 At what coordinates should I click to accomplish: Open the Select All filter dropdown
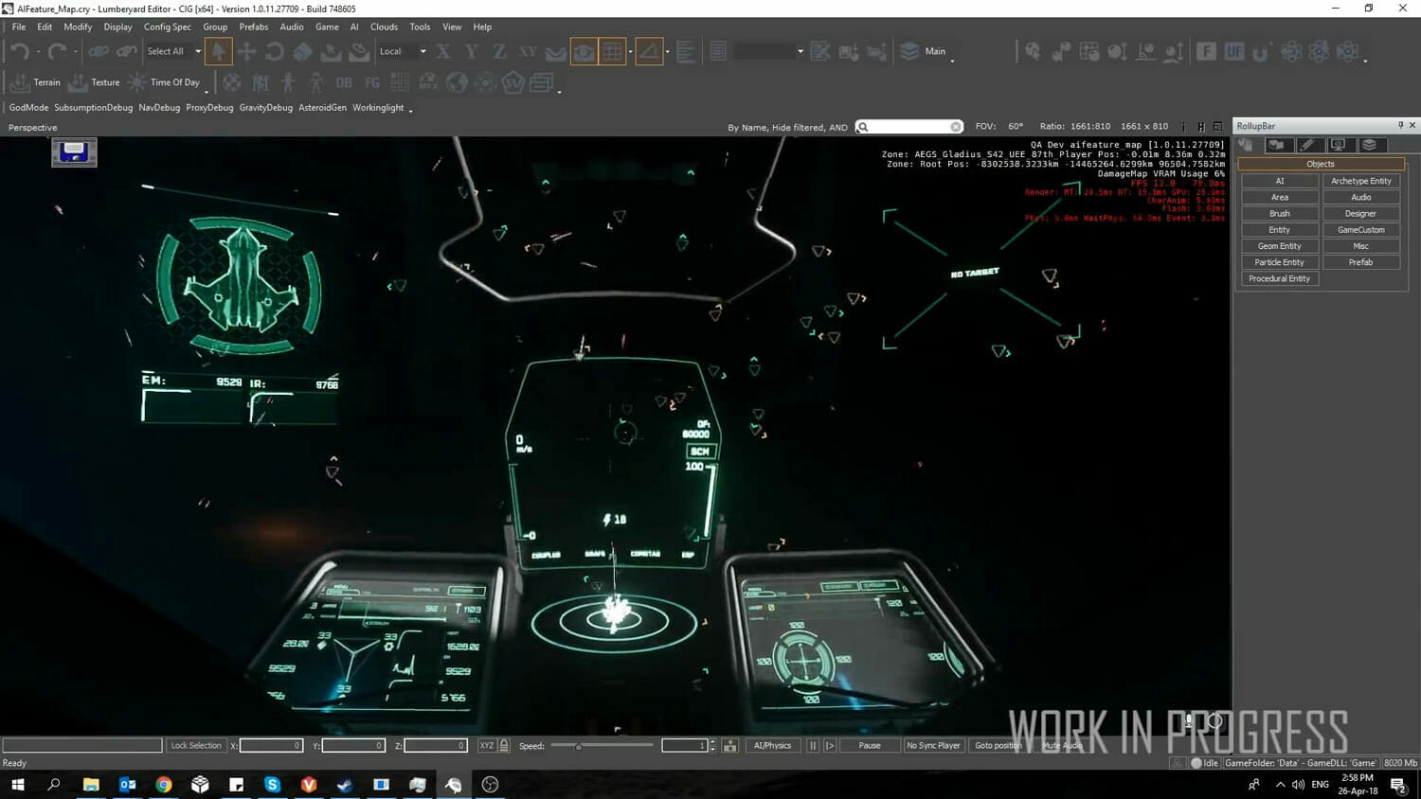[174, 51]
